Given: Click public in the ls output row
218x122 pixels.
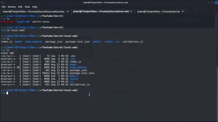Looking at the screenshot, I should click(97, 42).
